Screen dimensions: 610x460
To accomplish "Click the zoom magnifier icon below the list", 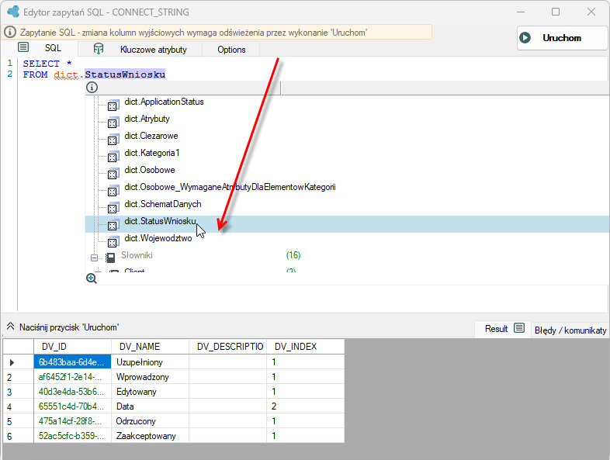I will pyautogui.click(x=92, y=278).
